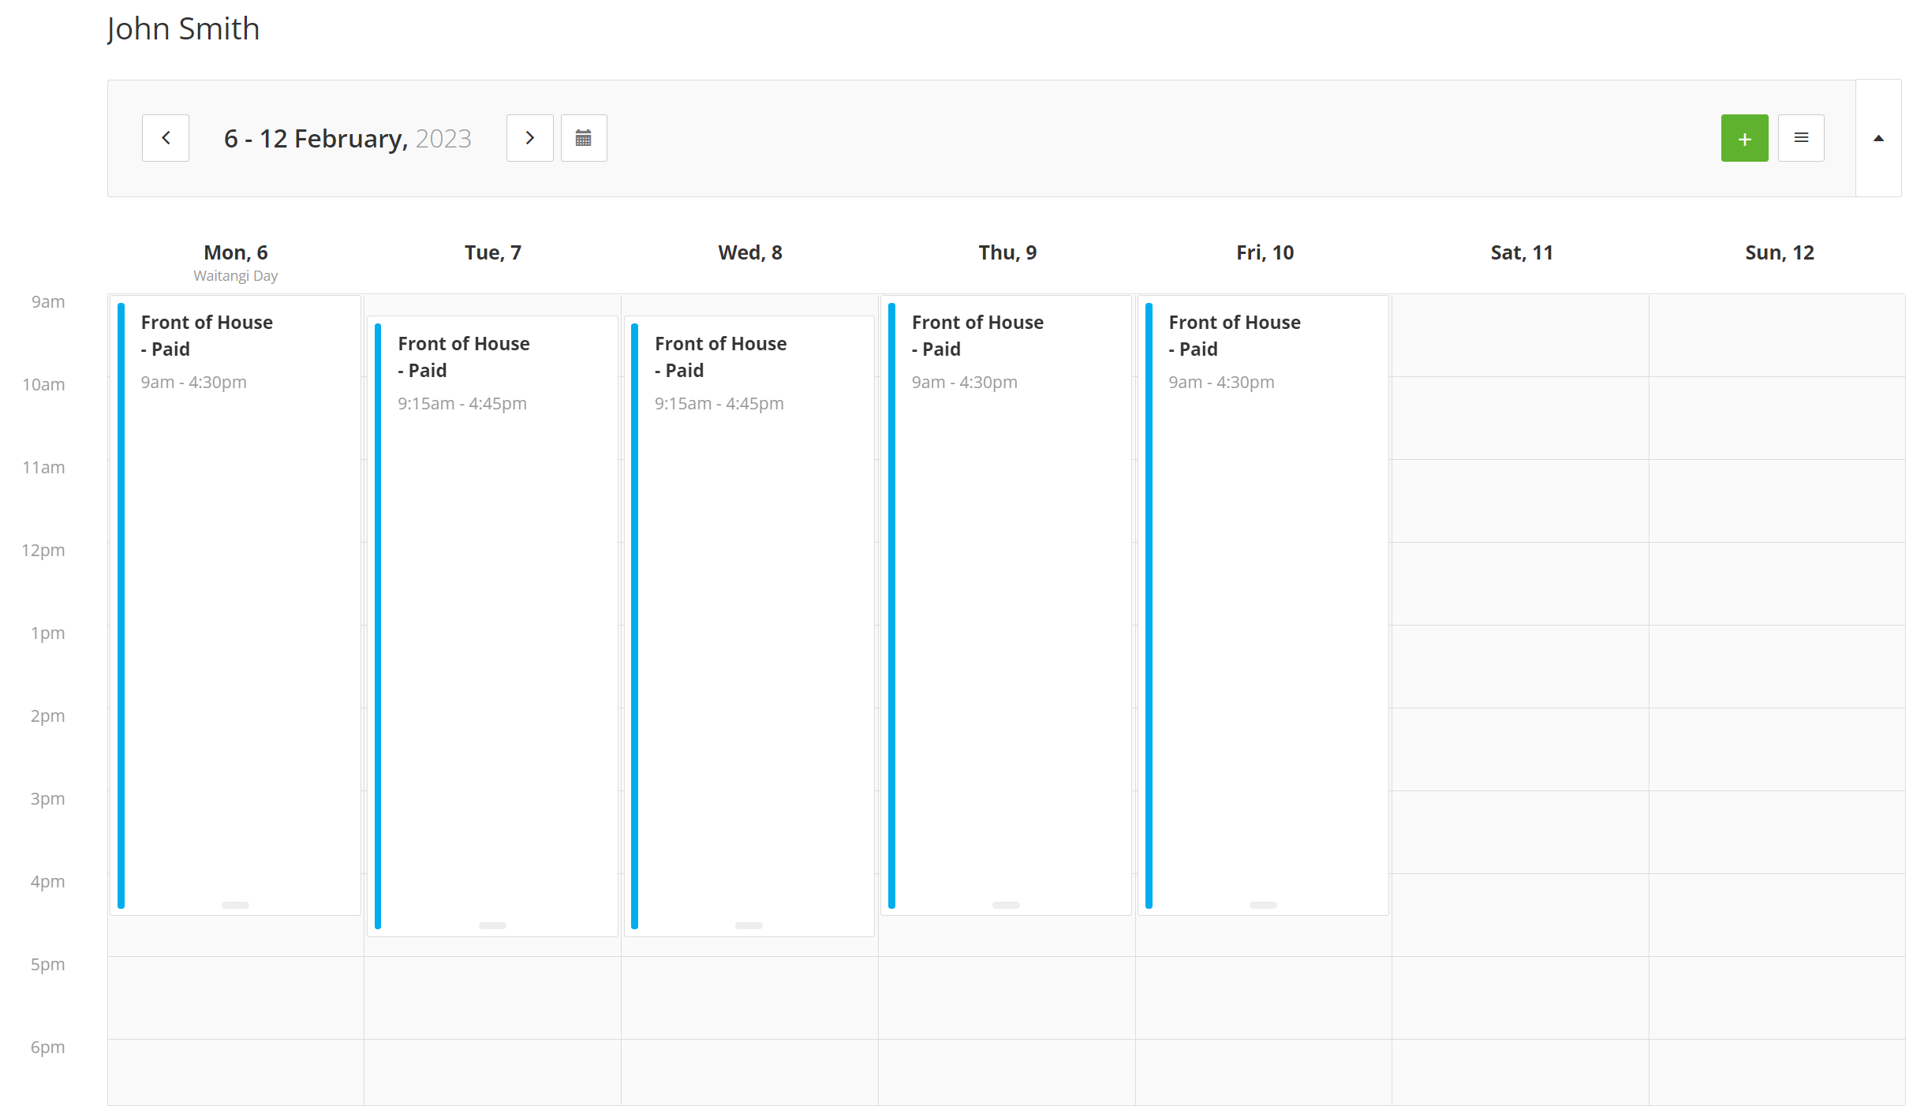Open Thursday's Front of House shift
The height and width of the screenshot is (1117, 1913).
click(x=1007, y=605)
